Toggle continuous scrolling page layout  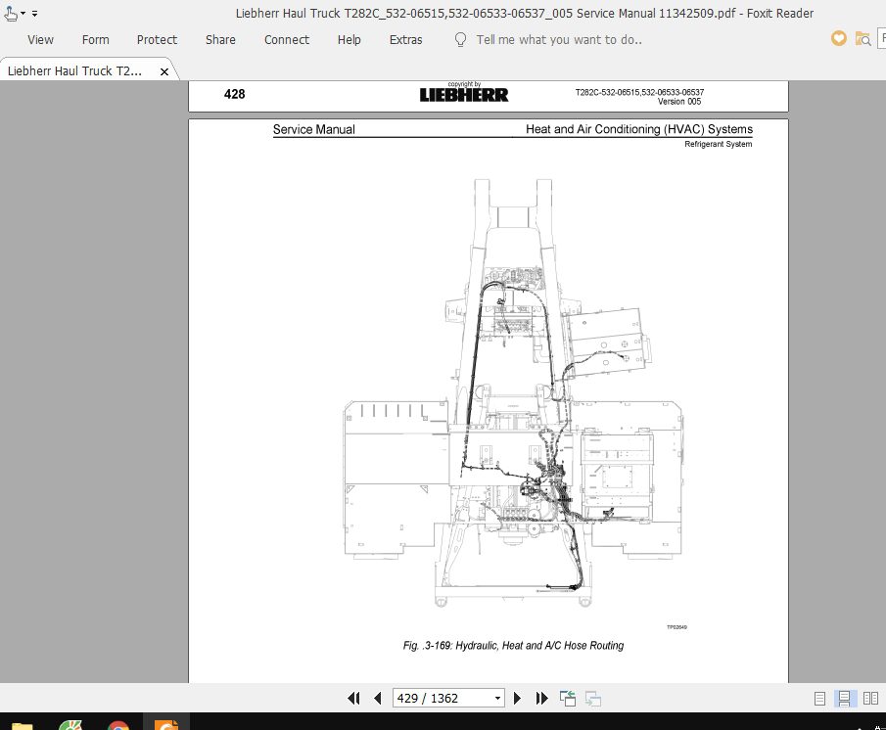pos(843,698)
